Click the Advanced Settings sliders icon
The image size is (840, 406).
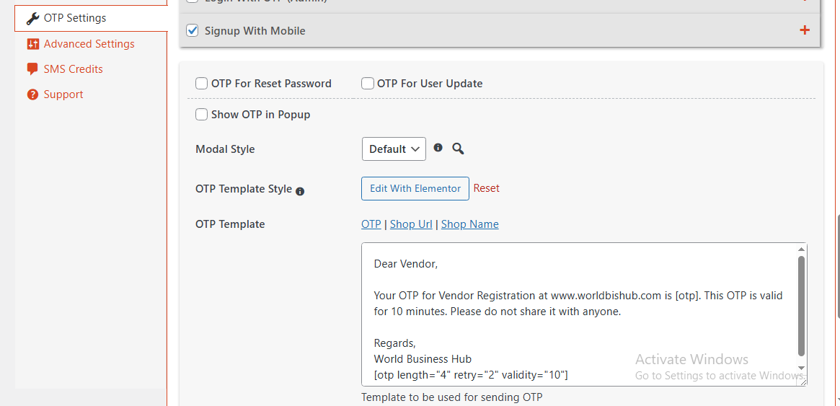[32, 44]
